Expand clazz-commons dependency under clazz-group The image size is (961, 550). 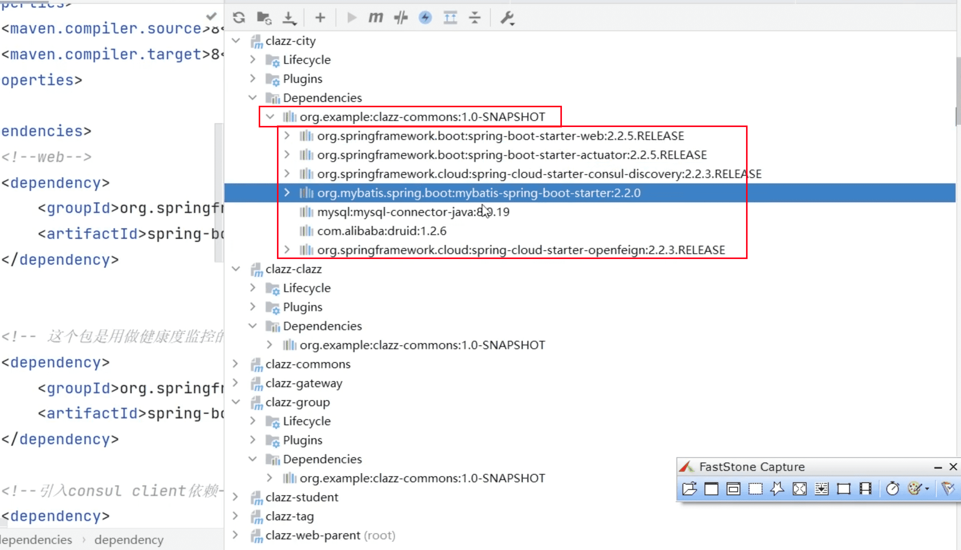(x=270, y=478)
